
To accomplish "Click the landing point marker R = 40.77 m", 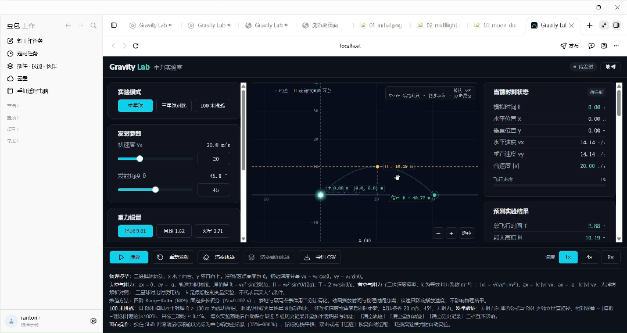I will (434, 195).
